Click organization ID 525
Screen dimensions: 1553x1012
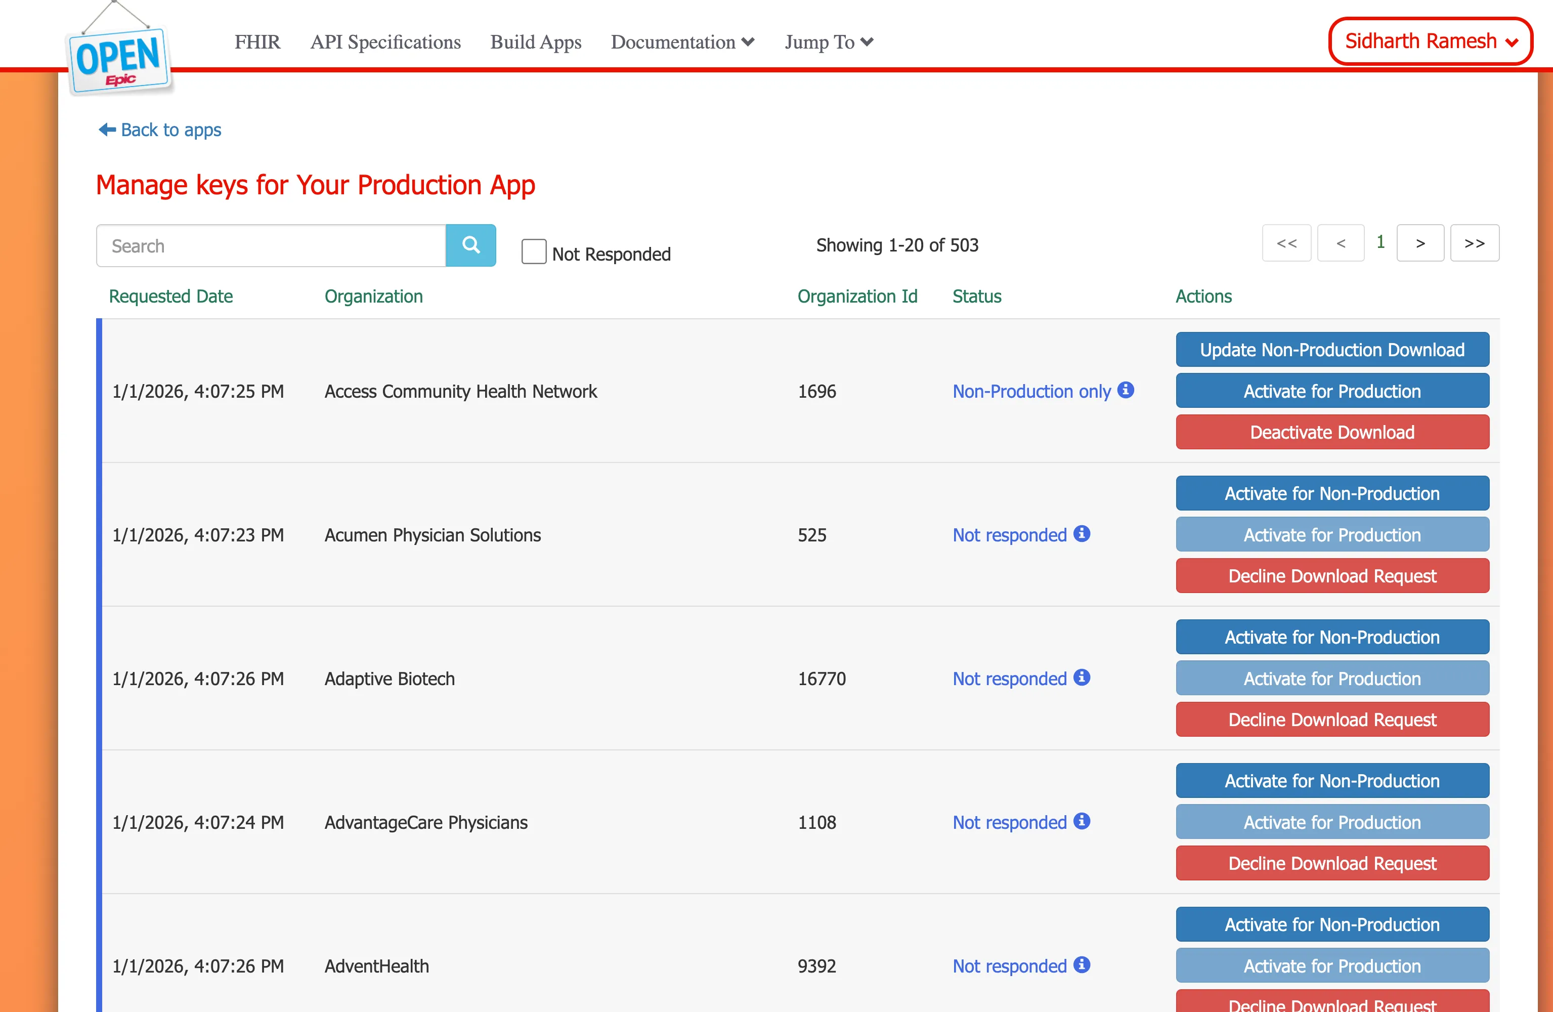tap(812, 535)
